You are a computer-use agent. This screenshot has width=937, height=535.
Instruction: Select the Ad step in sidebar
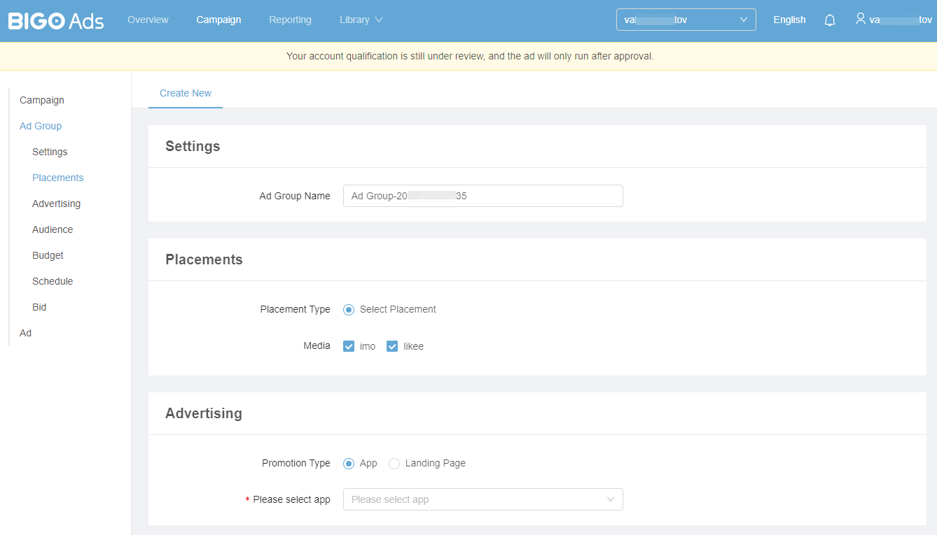click(x=26, y=333)
